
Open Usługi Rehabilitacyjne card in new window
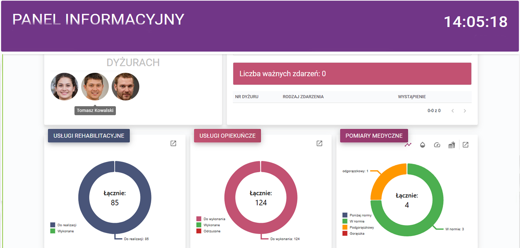pos(173,143)
